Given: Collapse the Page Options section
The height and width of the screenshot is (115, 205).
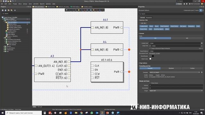Looking at the screenshot, I should point(139,63).
